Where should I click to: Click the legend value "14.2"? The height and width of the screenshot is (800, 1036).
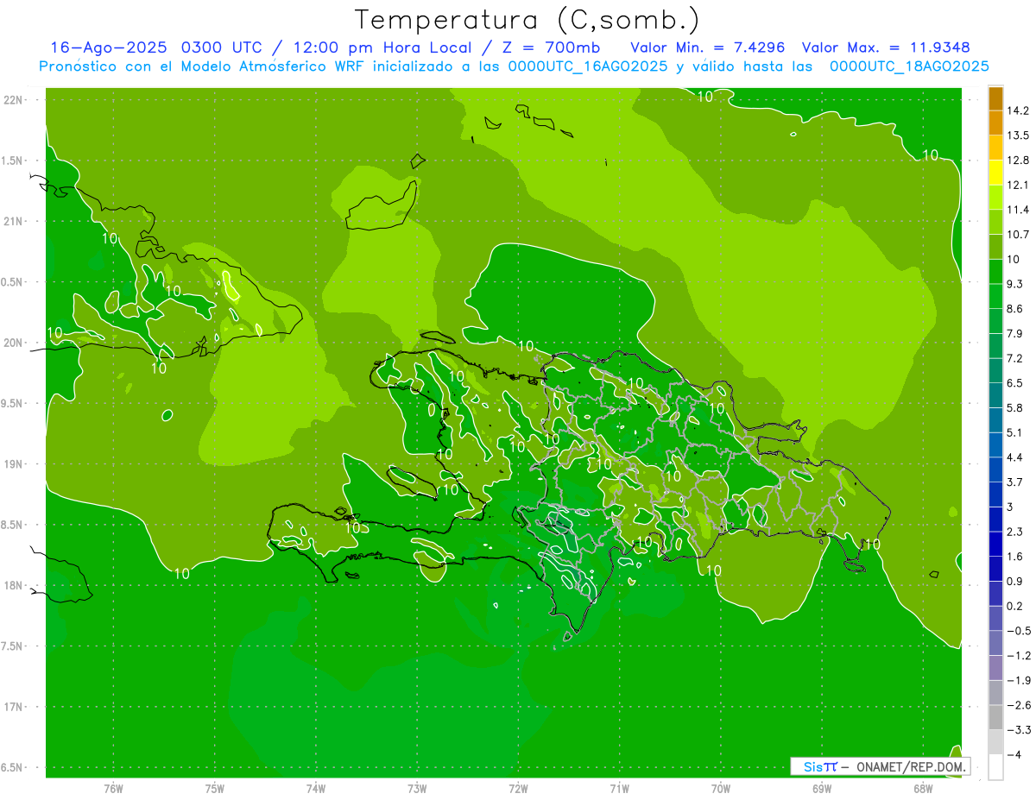point(1018,110)
